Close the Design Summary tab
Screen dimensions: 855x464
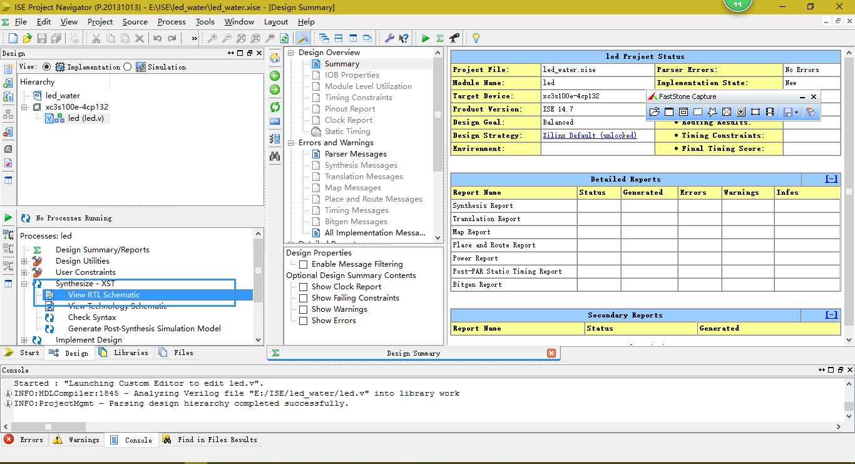coord(551,353)
